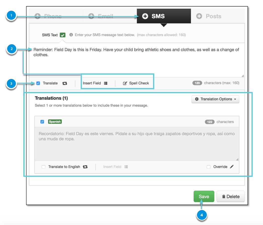Tick the Translate to English checkbox
Screen dimensions: 263x225
[44, 167]
